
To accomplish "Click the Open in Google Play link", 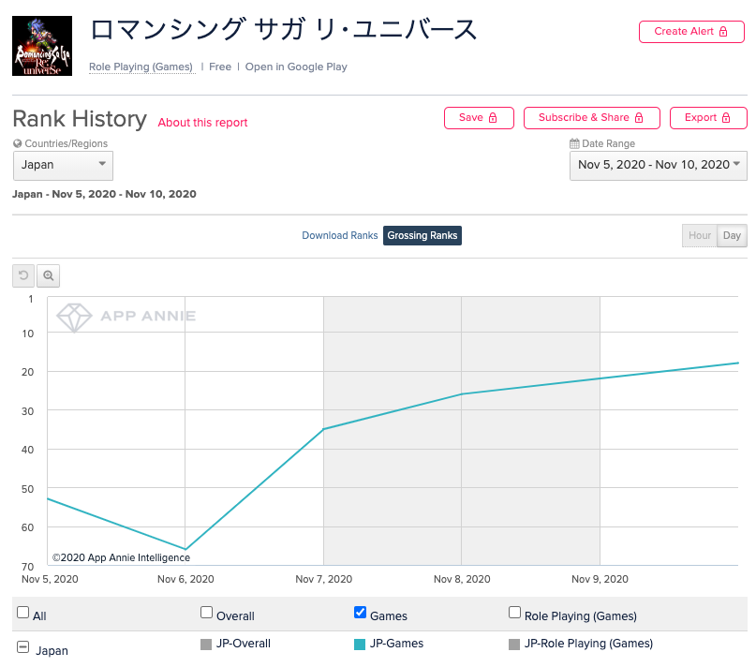I will [296, 67].
